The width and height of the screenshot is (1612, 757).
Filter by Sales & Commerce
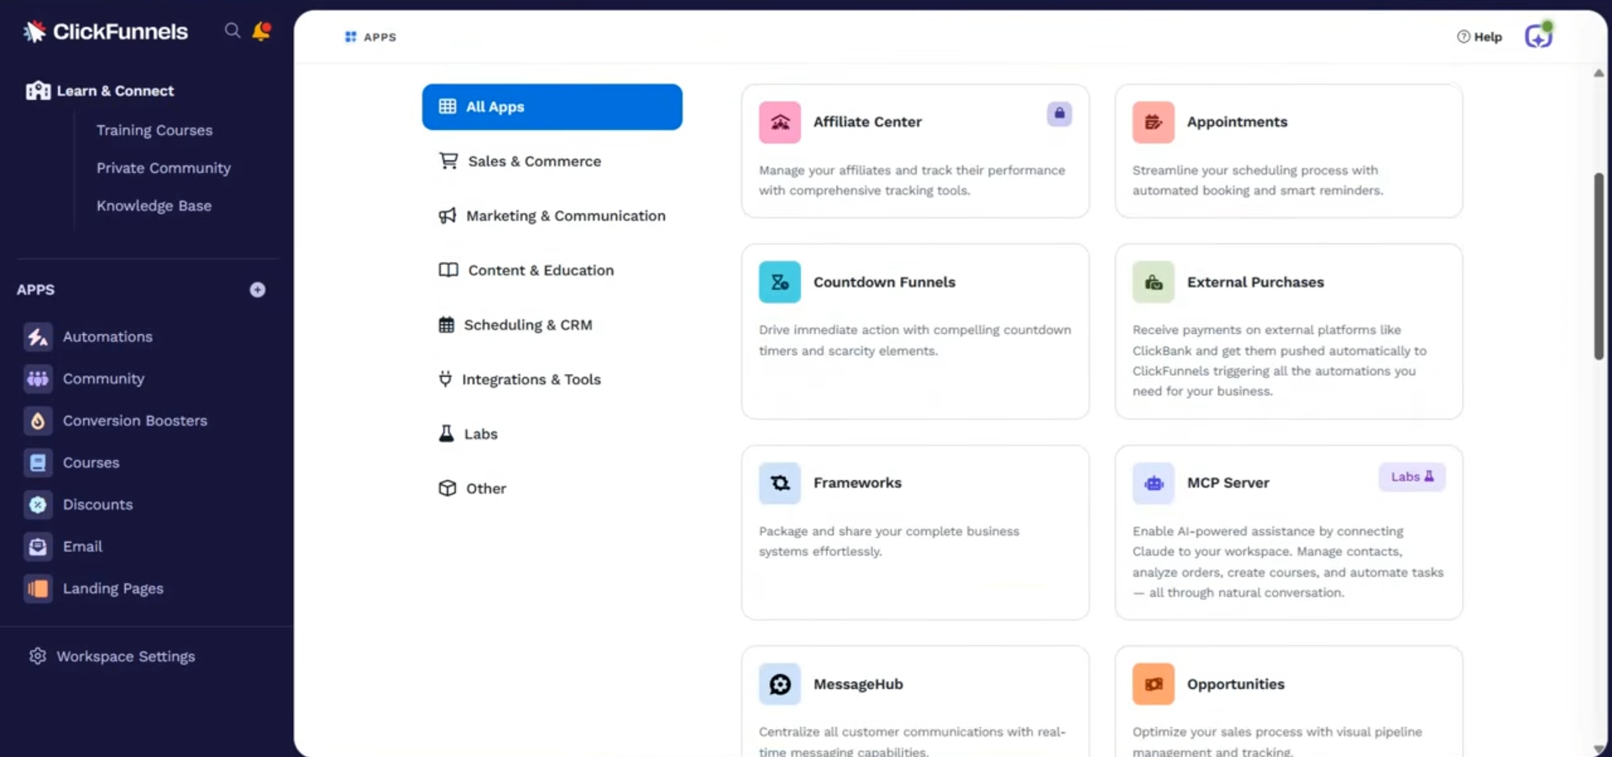(x=552, y=161)
